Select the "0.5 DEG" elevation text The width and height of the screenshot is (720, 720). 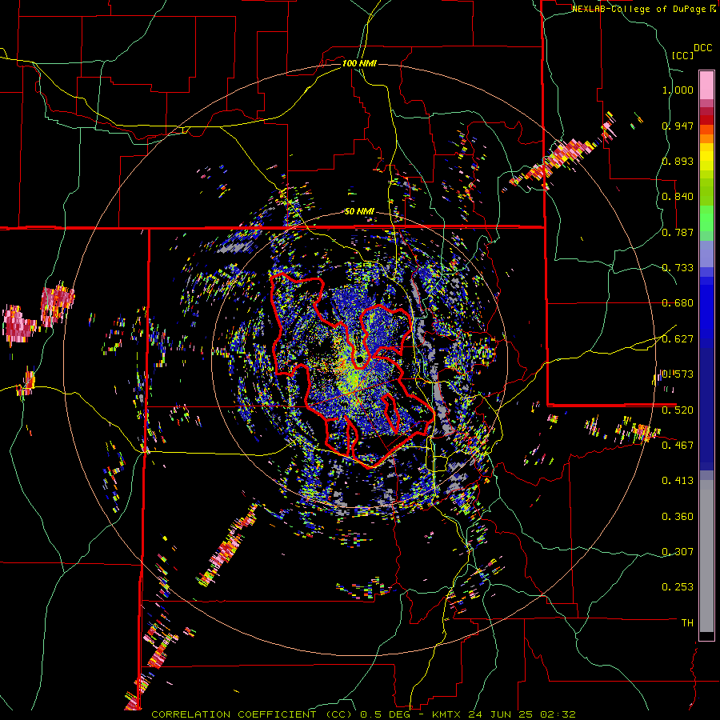(x=386, y=714)
